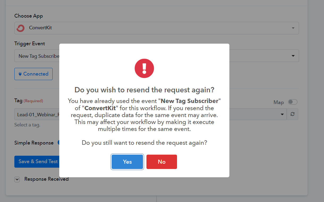Toggle the Map switch
Image resolution: width=324 pixels, height=202 pixels.
click(293, 102)
